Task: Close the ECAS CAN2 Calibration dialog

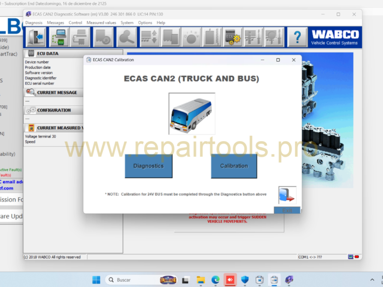Action: (293, 60)
